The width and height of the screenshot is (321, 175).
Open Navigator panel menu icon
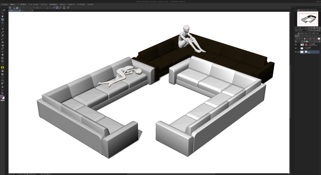coord(296,10)
